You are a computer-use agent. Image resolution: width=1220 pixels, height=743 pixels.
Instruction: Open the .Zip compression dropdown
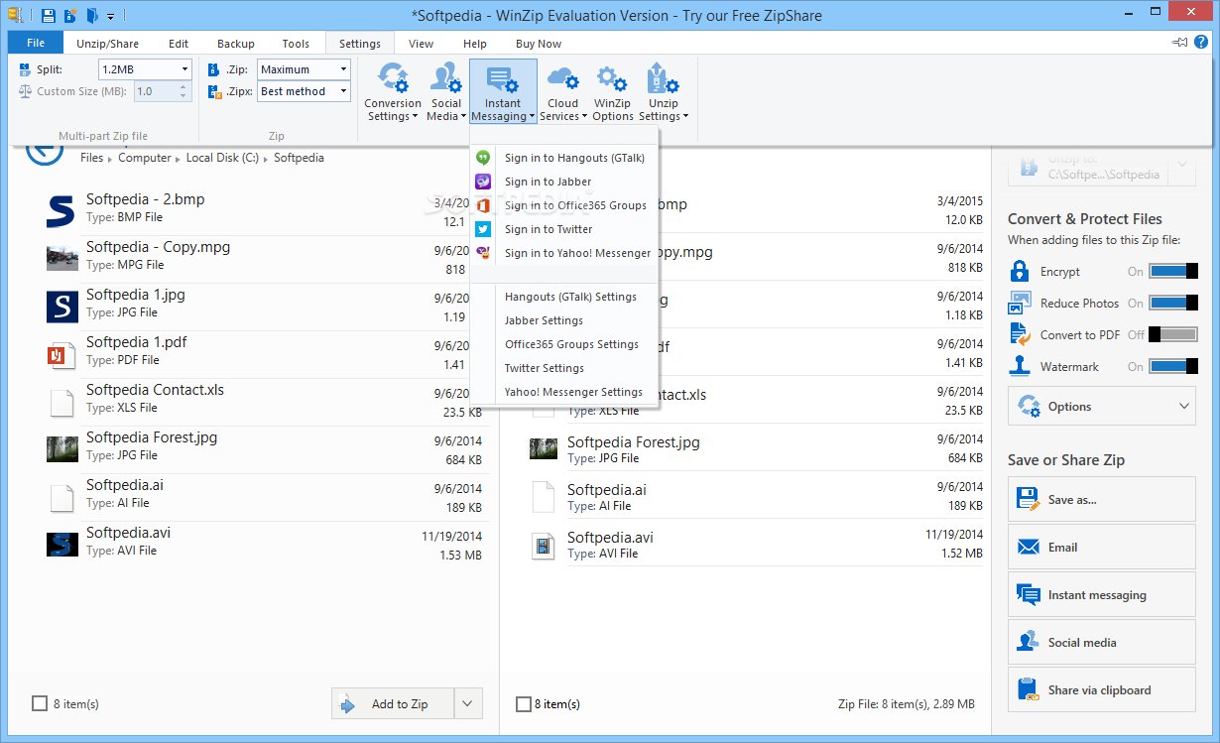[343, 69]
